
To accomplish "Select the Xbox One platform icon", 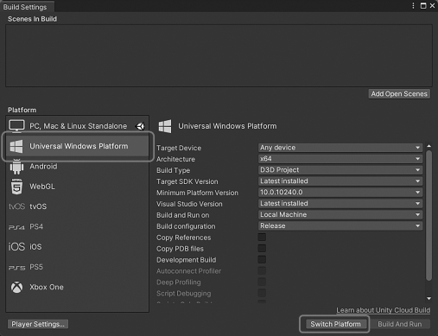I will coord(16,287).
